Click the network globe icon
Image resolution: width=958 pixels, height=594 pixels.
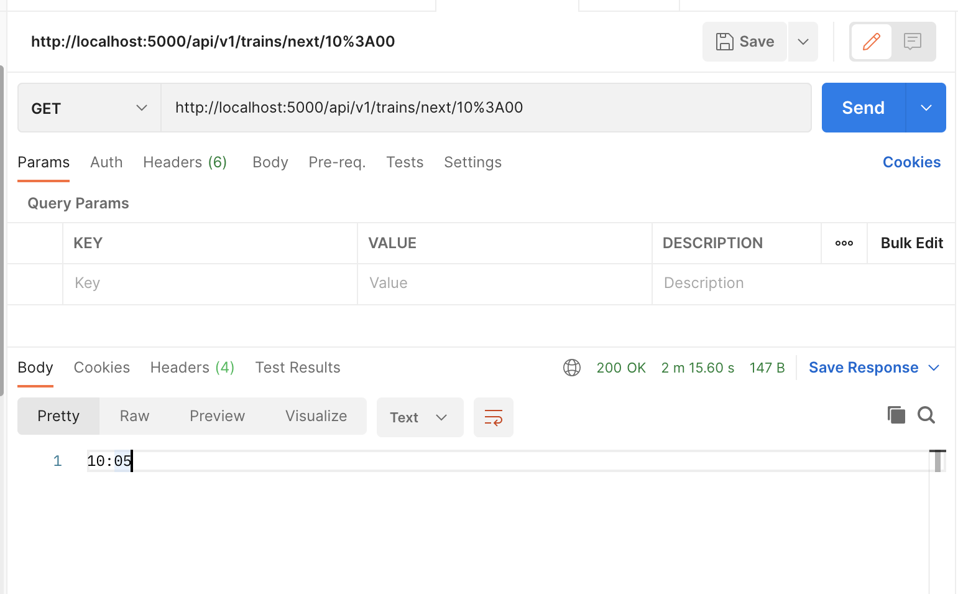pos(572,368)
